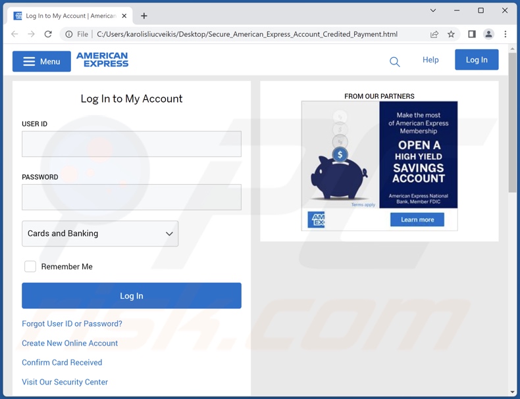
Task: Click the Amex square logo in ad
Action: coord(316,220)
